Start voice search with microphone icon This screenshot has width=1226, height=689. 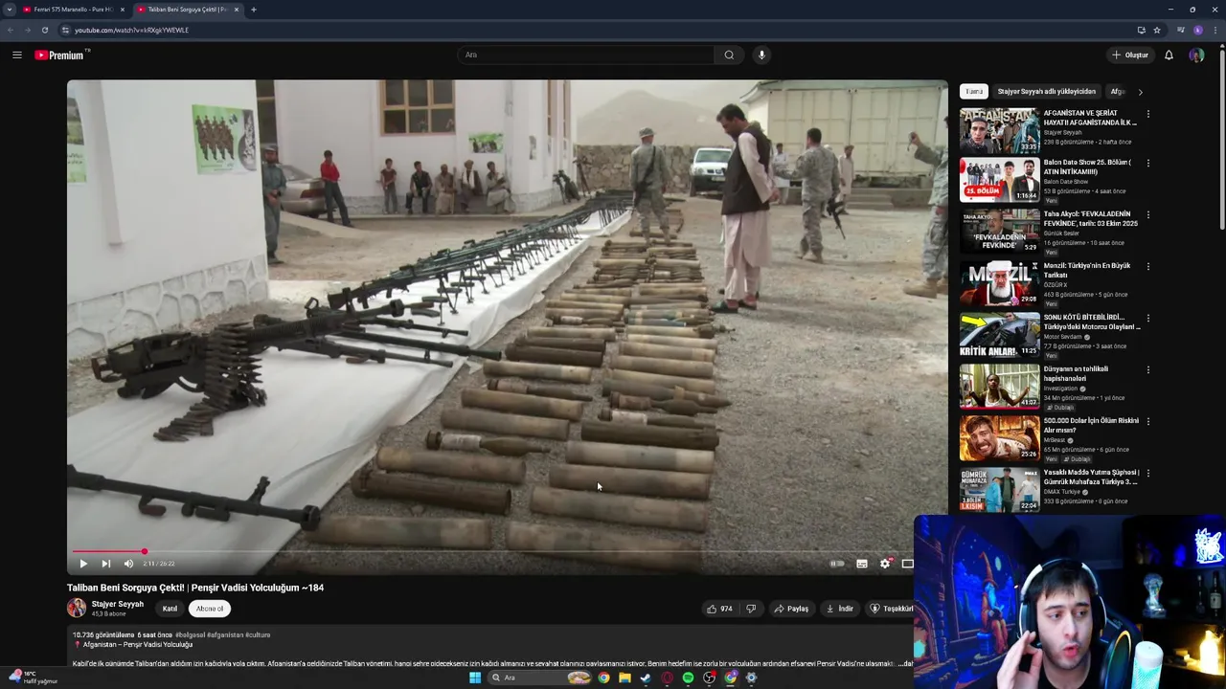pos(761,56)
